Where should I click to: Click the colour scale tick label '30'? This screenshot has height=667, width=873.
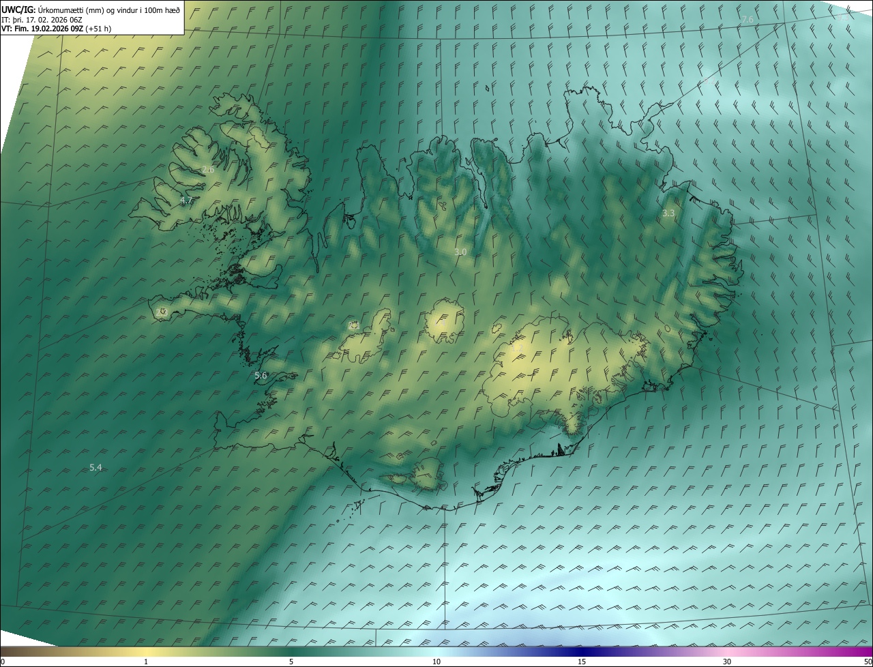727,662
